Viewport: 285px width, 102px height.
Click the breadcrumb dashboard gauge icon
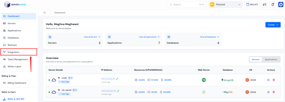tap(45, 13)
